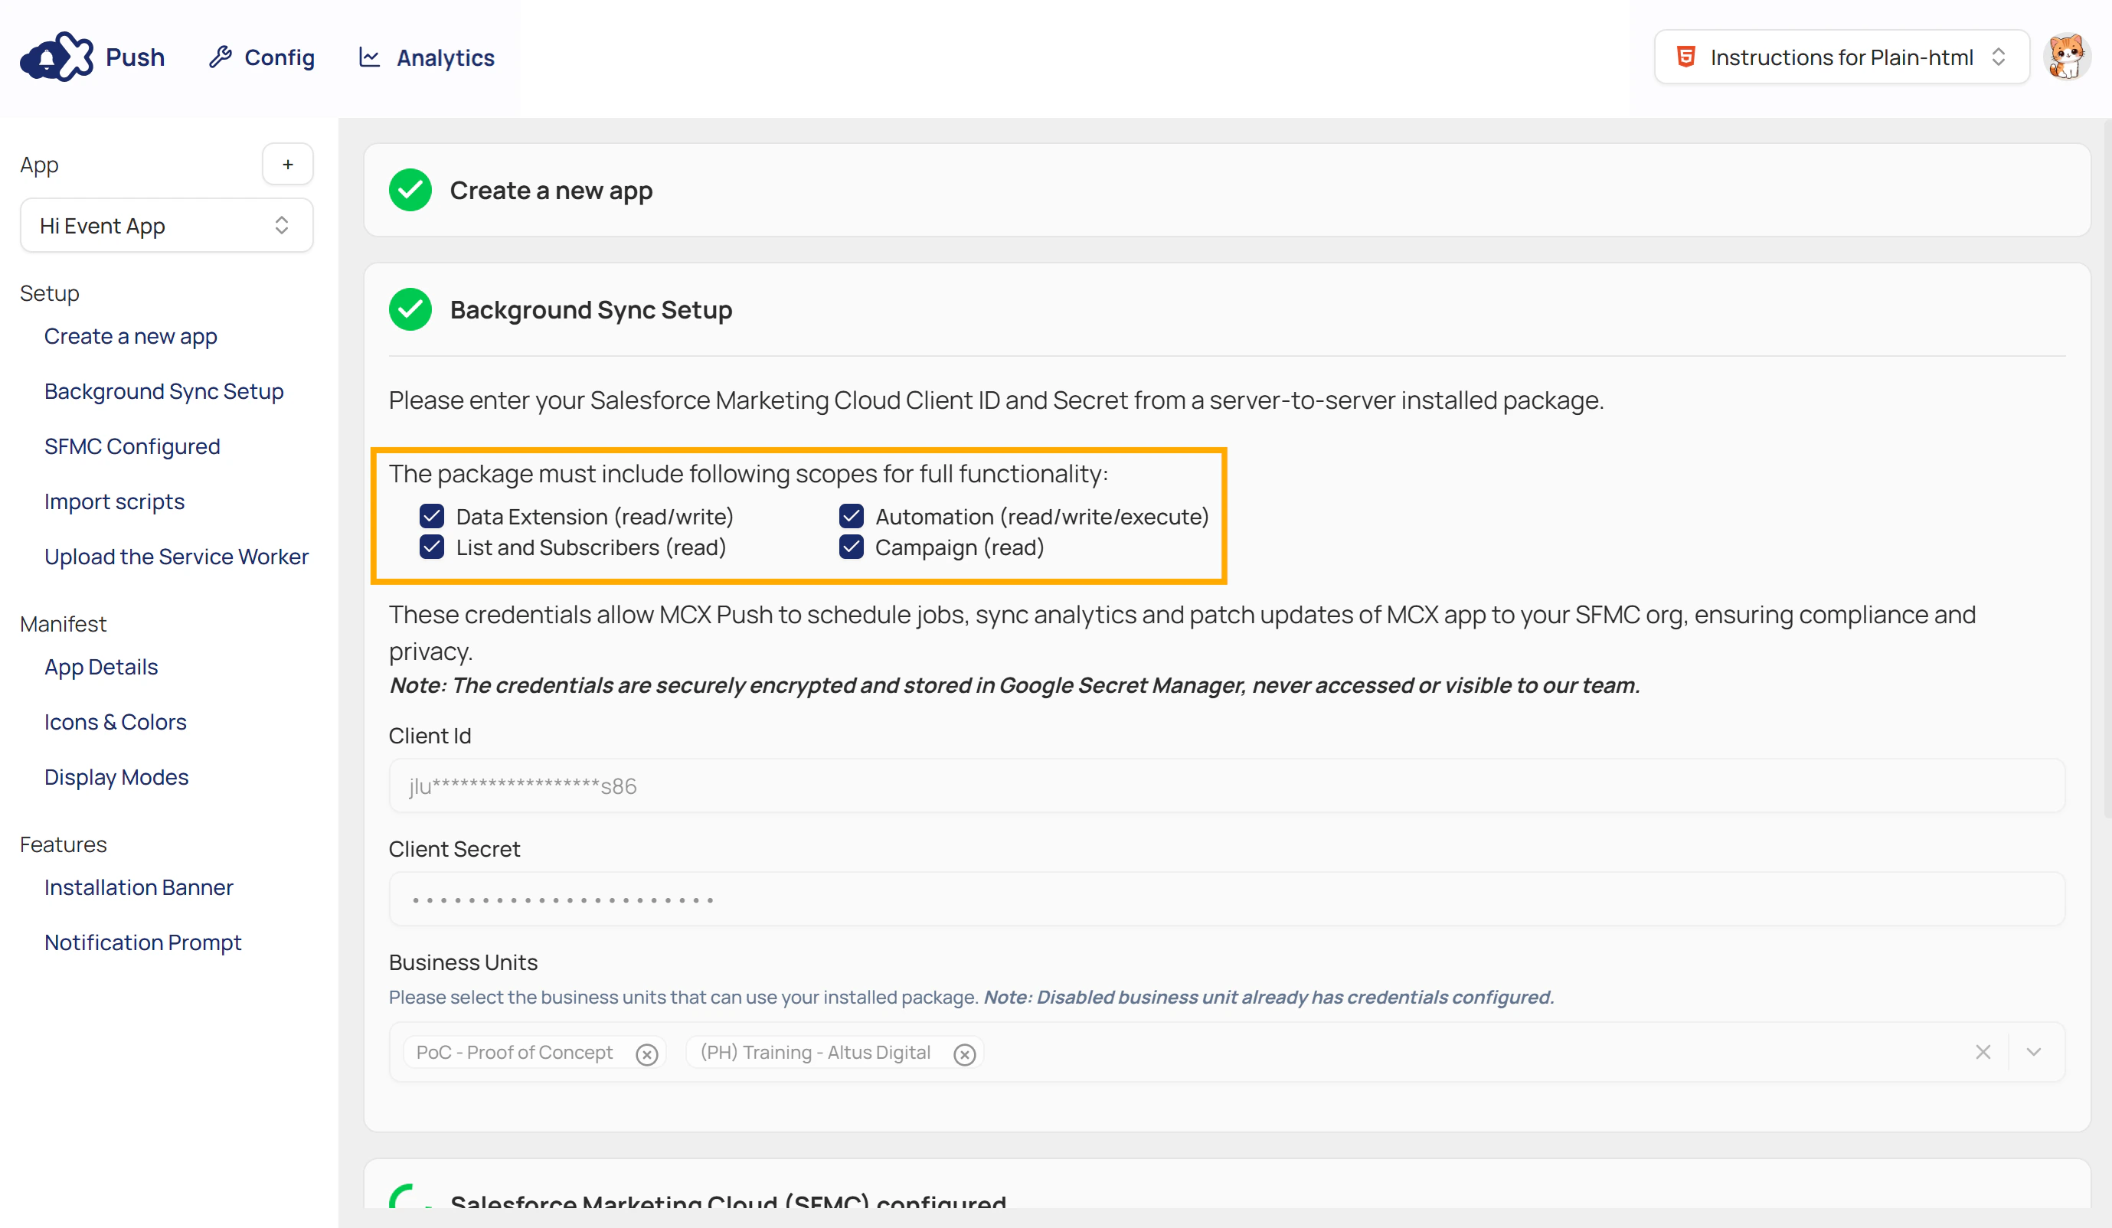
Task: Open App Details under Manifest
Action: [101, 667]
